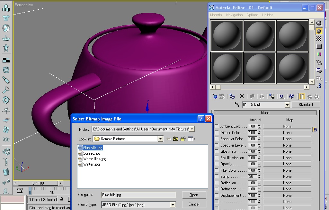
Task: Click the Open button
Action: 194,195
